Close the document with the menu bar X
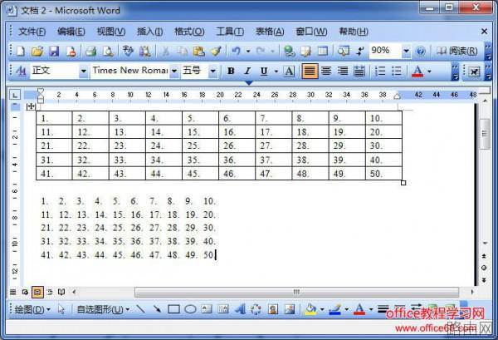498x340 pixels. coord(484,31)
